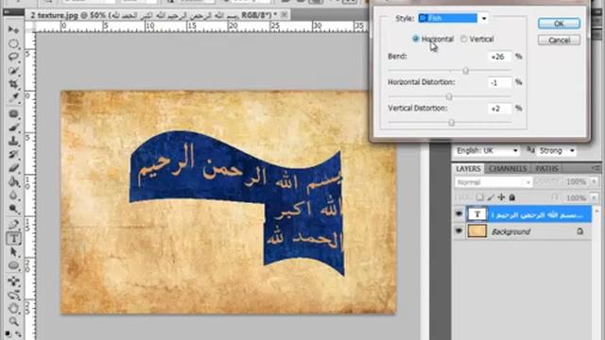Image resolution: width=605 pixels, height=340 pixels.
Task: Select the Pen tool
Action: click(x=13, y=225)
